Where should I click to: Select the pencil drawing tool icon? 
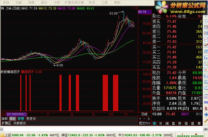(206, 121)
